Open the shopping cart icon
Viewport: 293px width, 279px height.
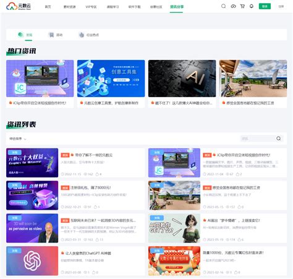(x=242, y=6)
